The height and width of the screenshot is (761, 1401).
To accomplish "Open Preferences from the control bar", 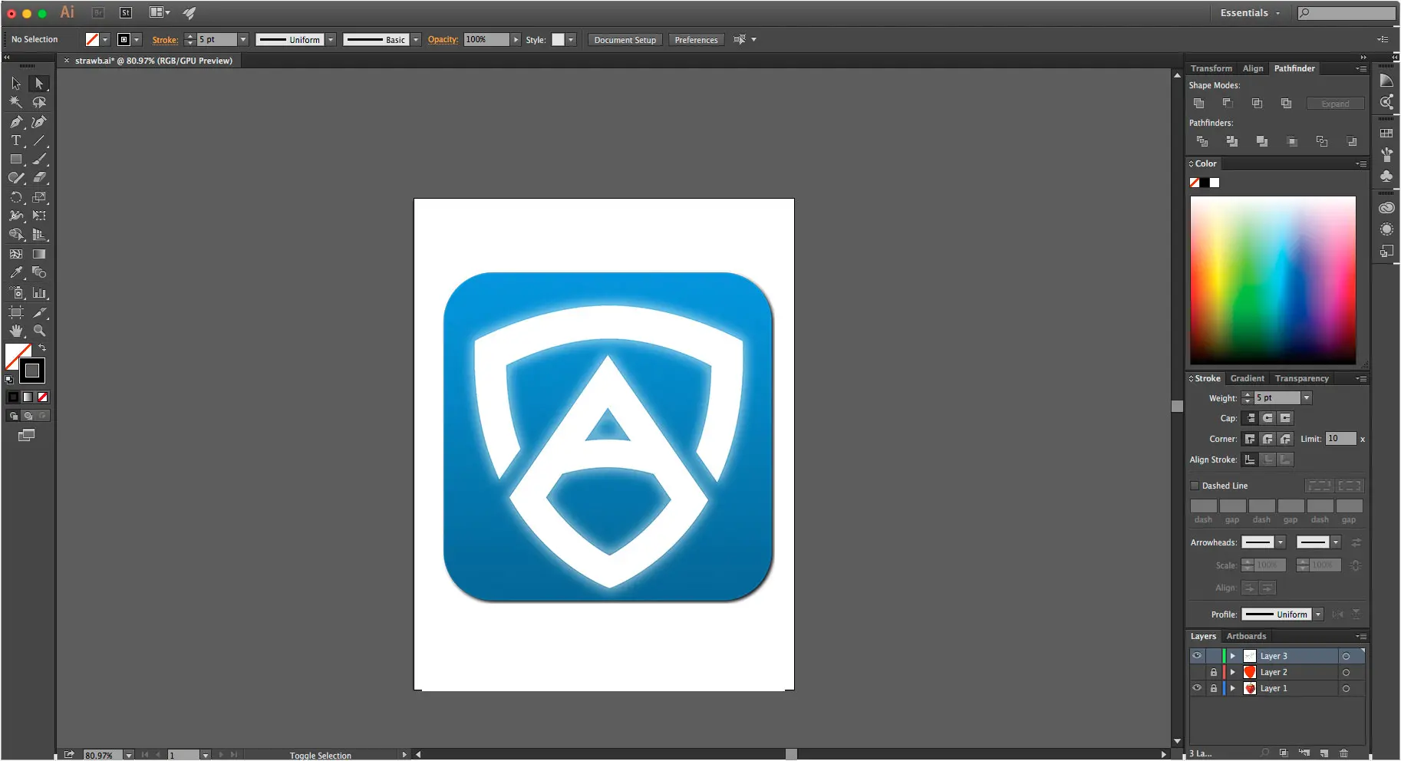I will [x=695, y=39].
